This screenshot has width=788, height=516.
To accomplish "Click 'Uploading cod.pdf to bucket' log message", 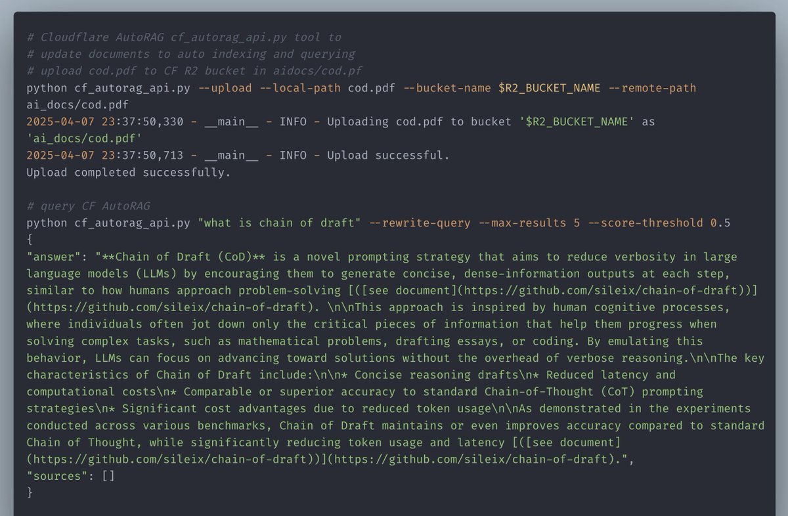I will click(x=420, y=122).
